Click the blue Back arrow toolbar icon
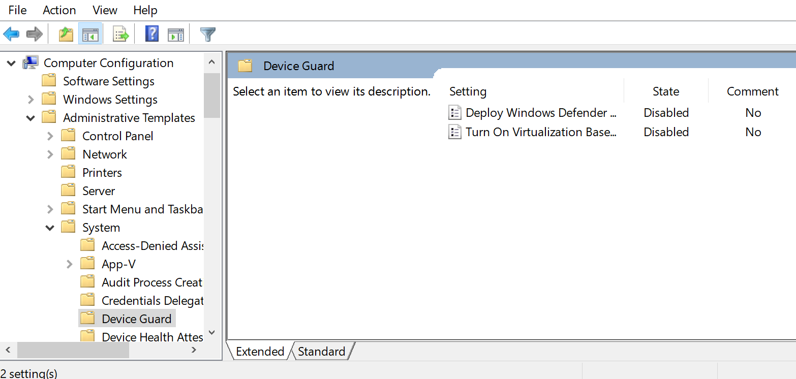The image size is (796, 379). 11,35
